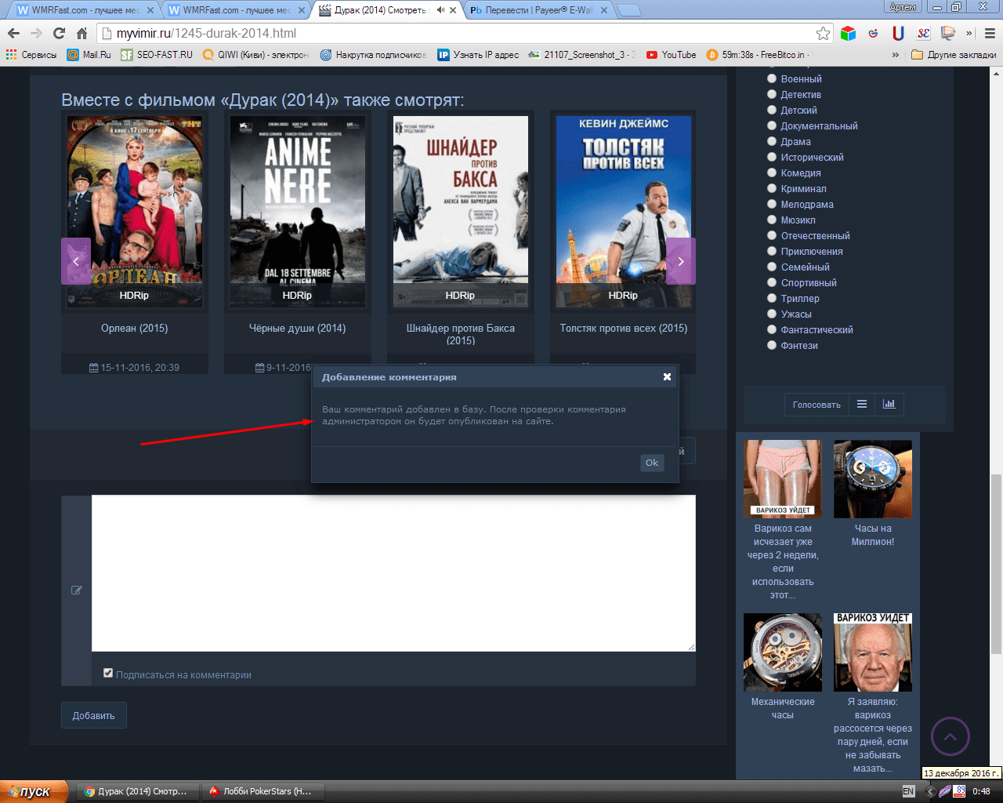Viewport: 1003px width, 803px height.
Task: Click the page vertical scrollbar thumb
Action: 996,563
